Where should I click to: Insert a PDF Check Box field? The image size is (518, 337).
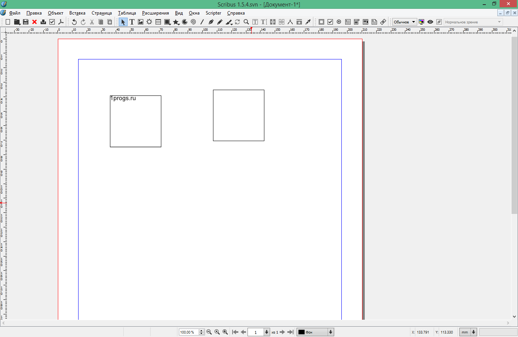[330, 22]
